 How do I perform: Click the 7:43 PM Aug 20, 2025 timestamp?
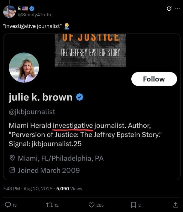28,188
